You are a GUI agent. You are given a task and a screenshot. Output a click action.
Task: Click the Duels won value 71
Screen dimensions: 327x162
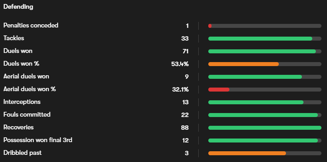[185, 51]
